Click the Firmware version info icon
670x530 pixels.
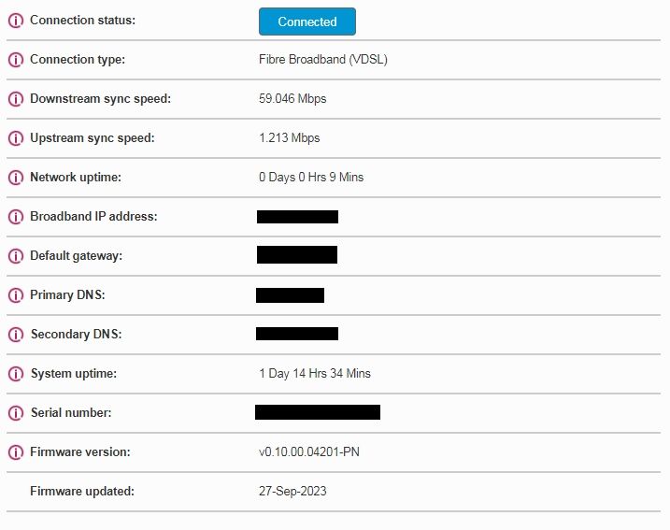[15, 452]
